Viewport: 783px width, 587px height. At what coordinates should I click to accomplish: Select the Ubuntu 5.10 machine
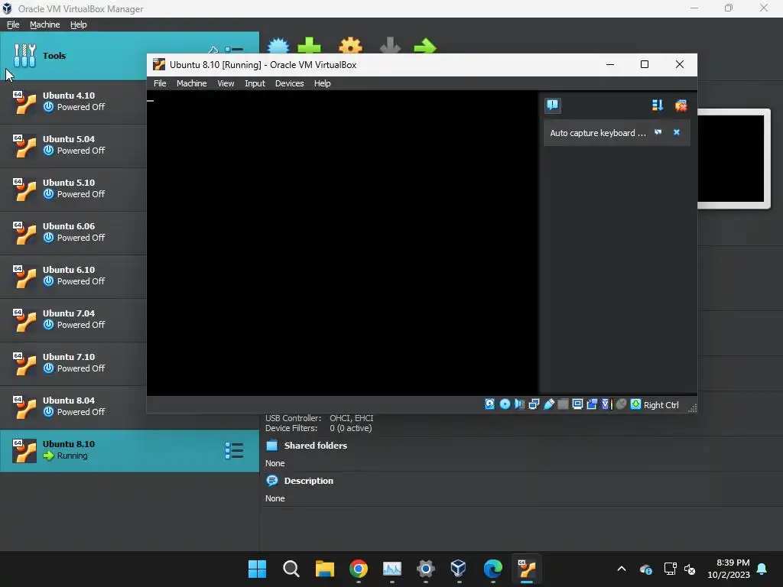pyautogui.click(x=73, y=188)
